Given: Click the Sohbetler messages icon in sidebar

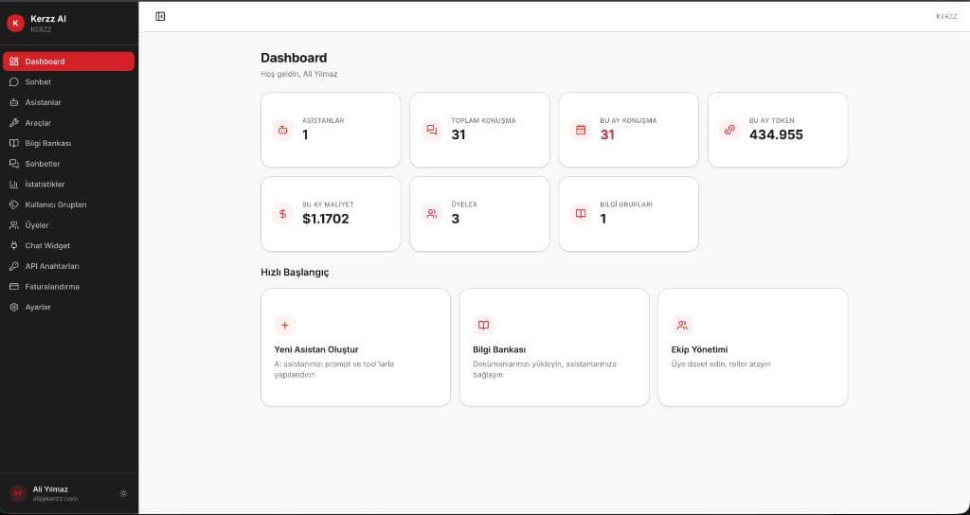Looking at the screenshot, I should pos(14,164).
